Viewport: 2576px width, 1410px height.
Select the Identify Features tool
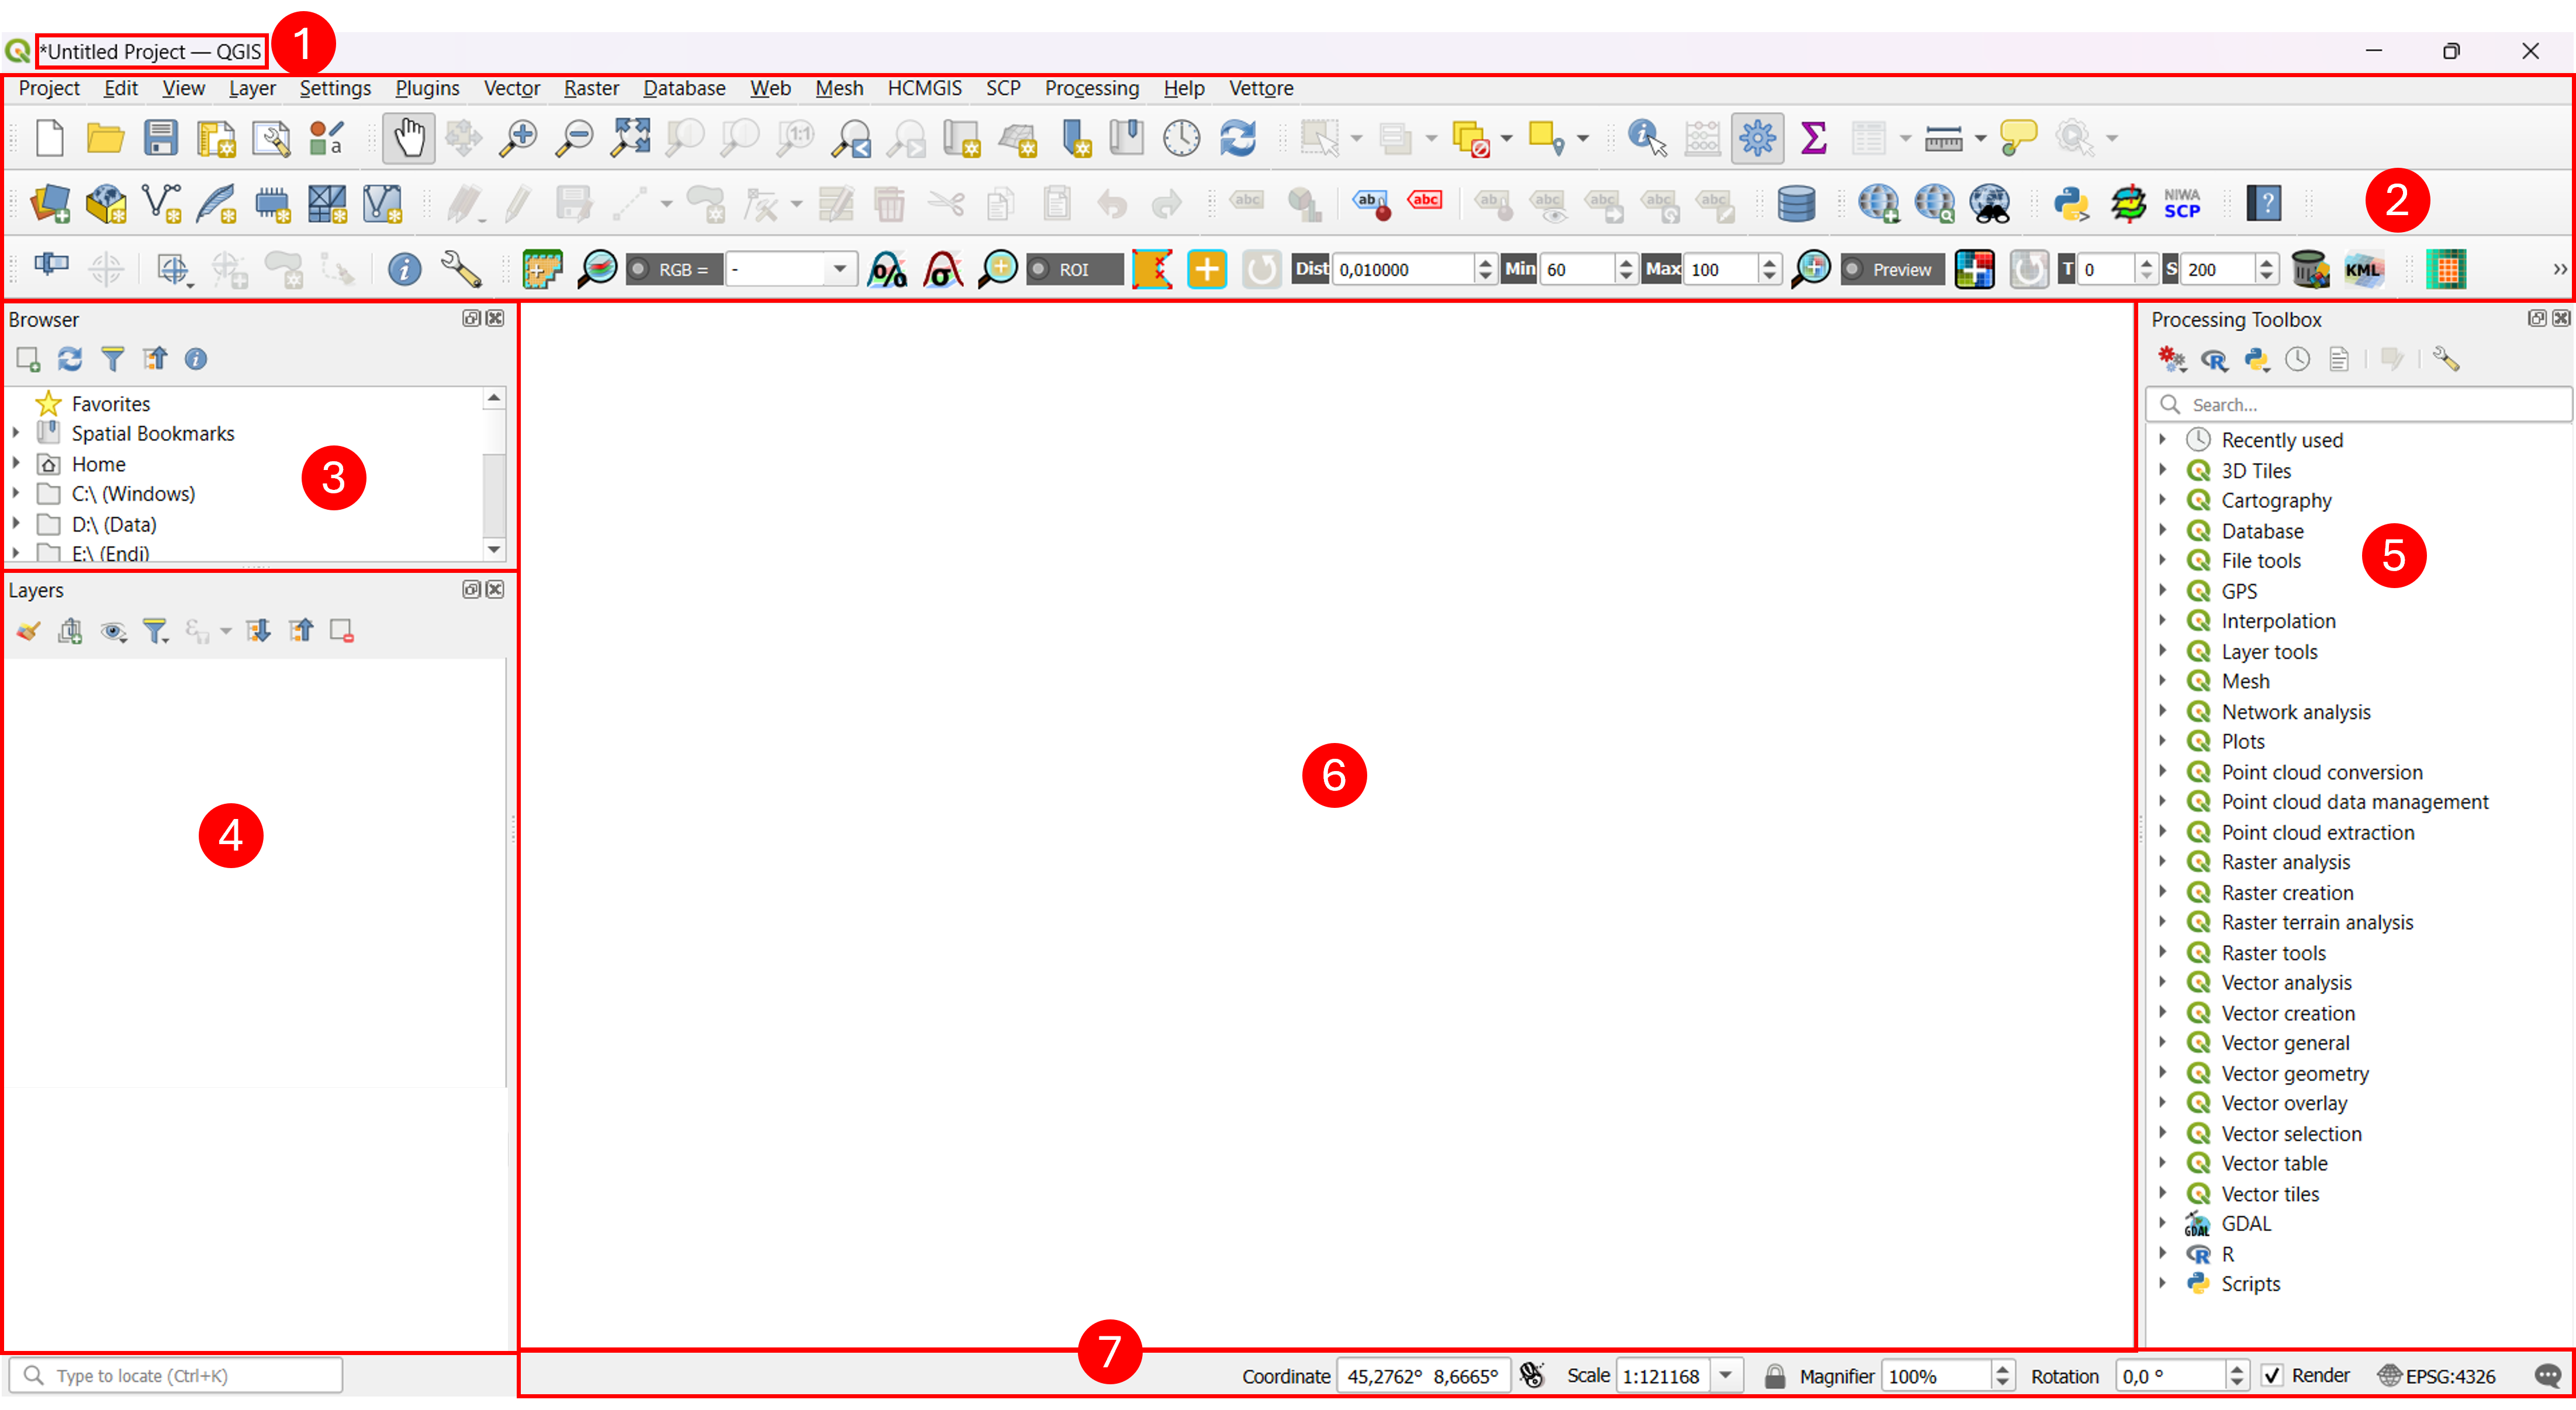pos(1647,138)
